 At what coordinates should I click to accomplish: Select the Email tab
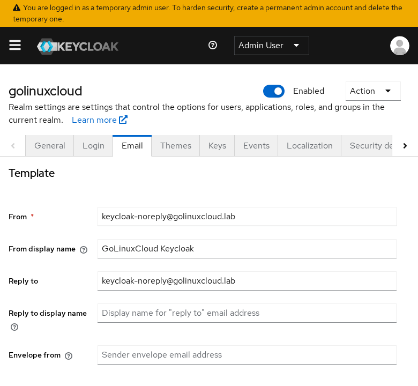point(132,146)
